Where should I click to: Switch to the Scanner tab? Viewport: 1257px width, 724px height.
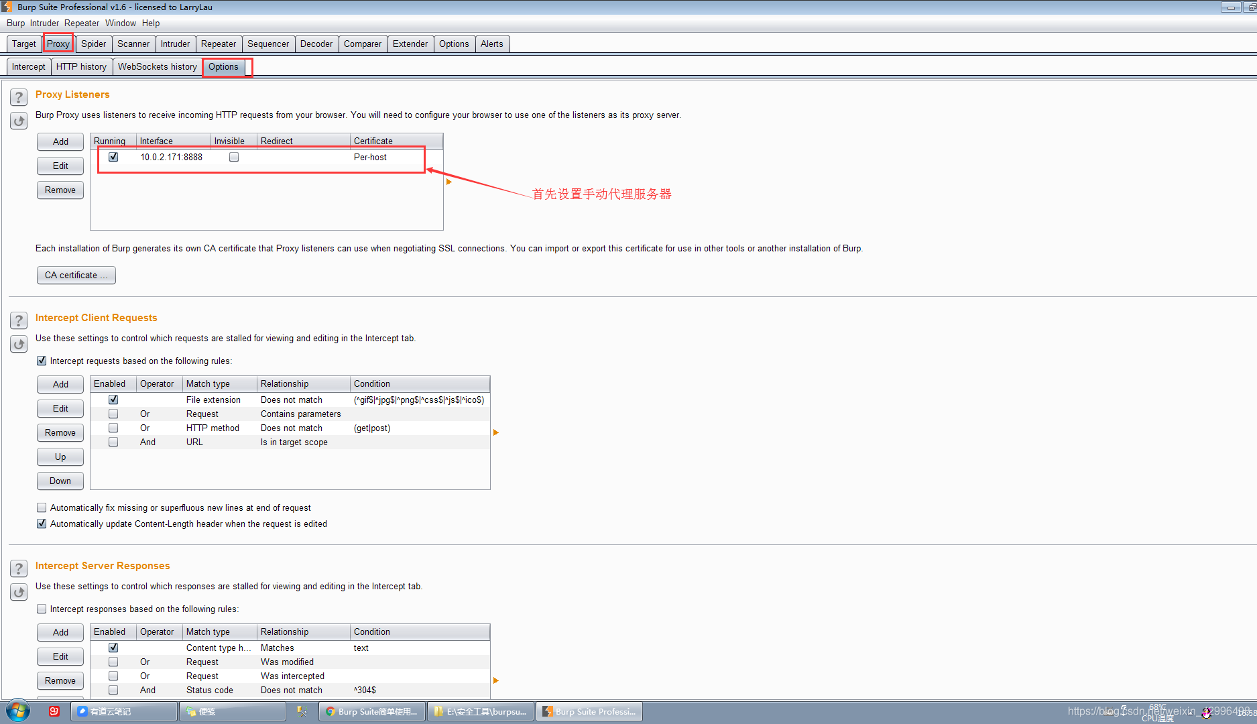point(133,44)
